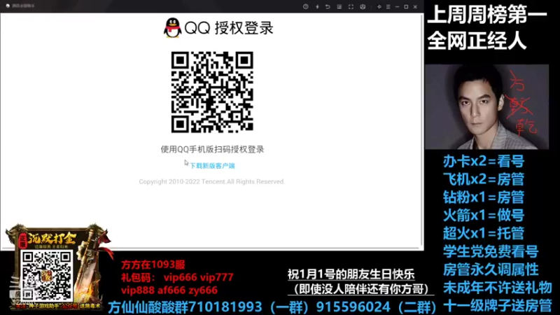
Task: Toggle fullscreen with the corner-brackets icon
Action: tap(351, 7)
